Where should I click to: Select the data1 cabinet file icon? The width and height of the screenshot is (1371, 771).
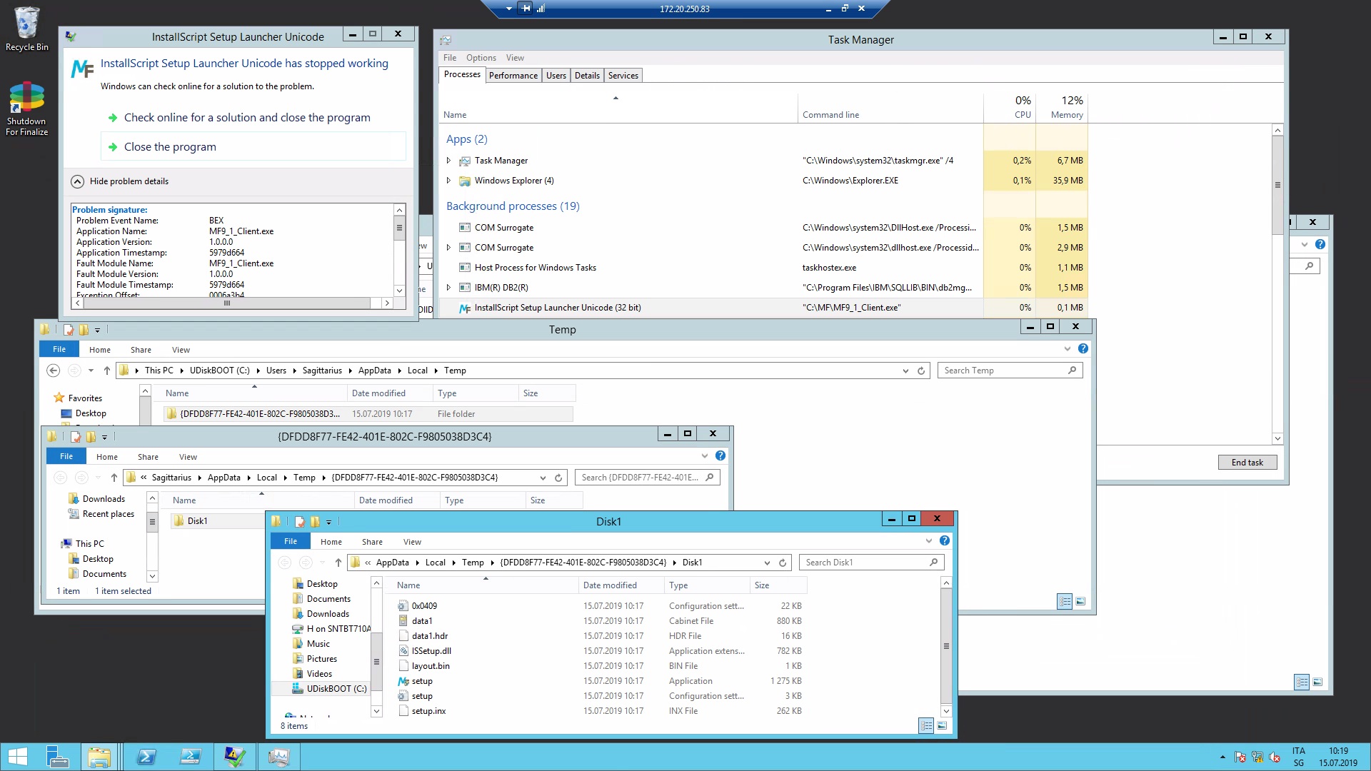click(x=403, y=621)
